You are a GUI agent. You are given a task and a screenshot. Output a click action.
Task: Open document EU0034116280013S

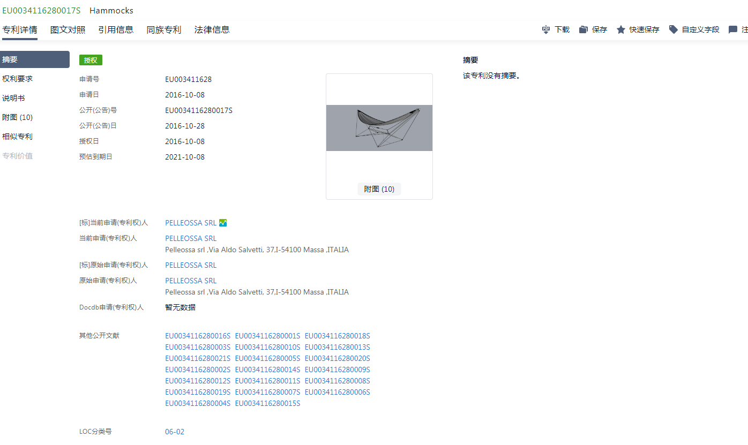338,347
